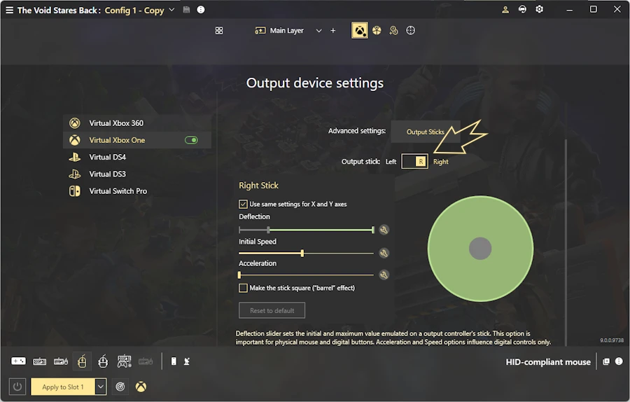Toggle output stick Left/Right switch

coord(414,162)
